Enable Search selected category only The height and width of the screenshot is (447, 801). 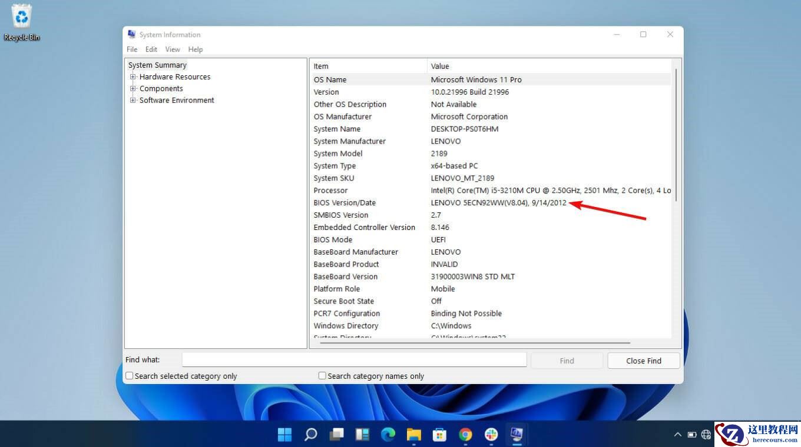(x=129, y=375)
